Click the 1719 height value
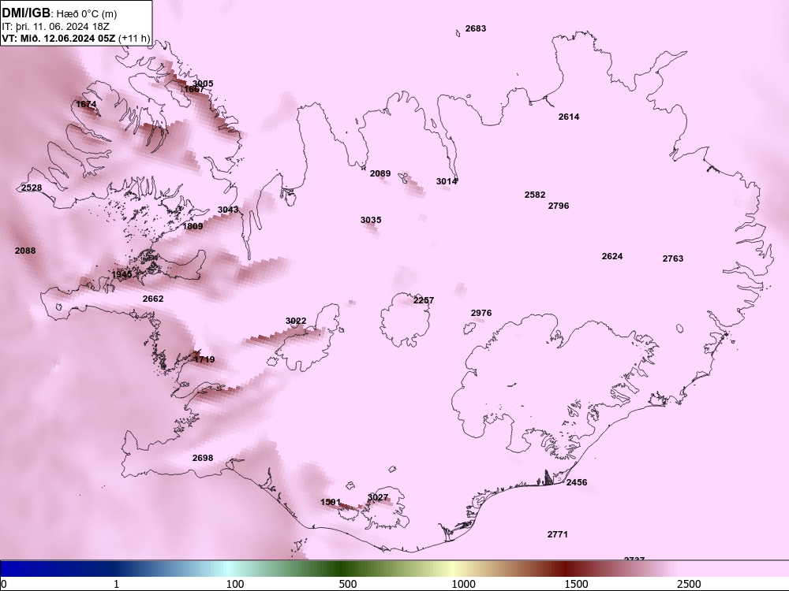This screenshot has height=591, width=789. [x=204, y=359]
